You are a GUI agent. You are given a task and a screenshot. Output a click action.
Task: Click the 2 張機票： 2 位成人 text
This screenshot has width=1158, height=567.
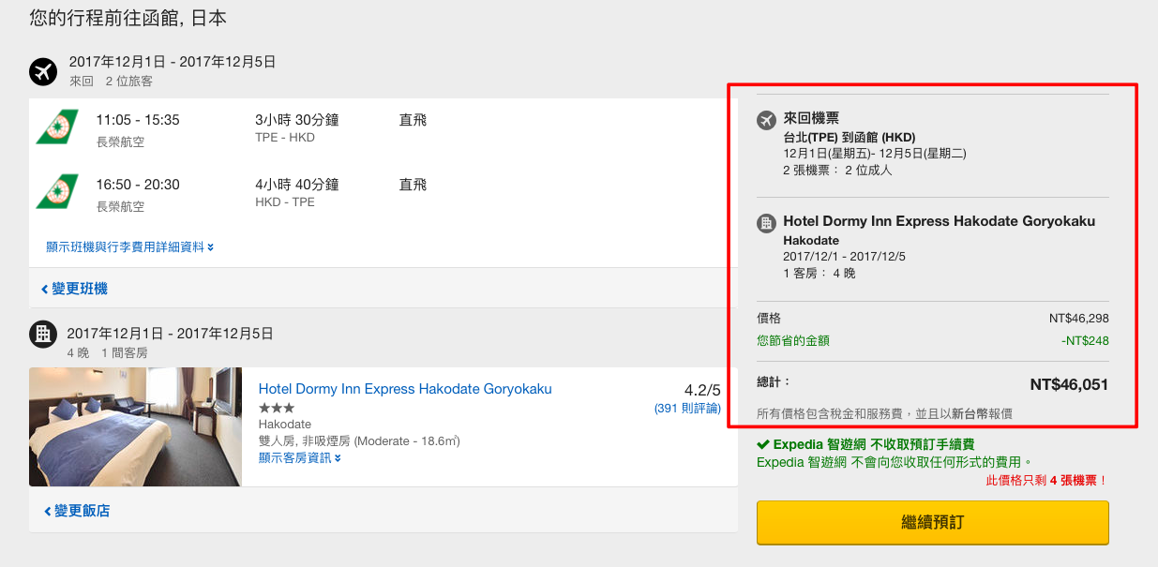(837, 171)
